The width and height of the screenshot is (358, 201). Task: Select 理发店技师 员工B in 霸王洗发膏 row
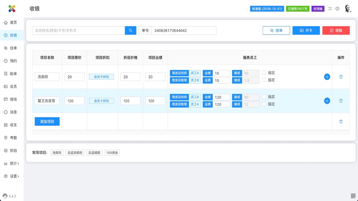tap(185, 97)
